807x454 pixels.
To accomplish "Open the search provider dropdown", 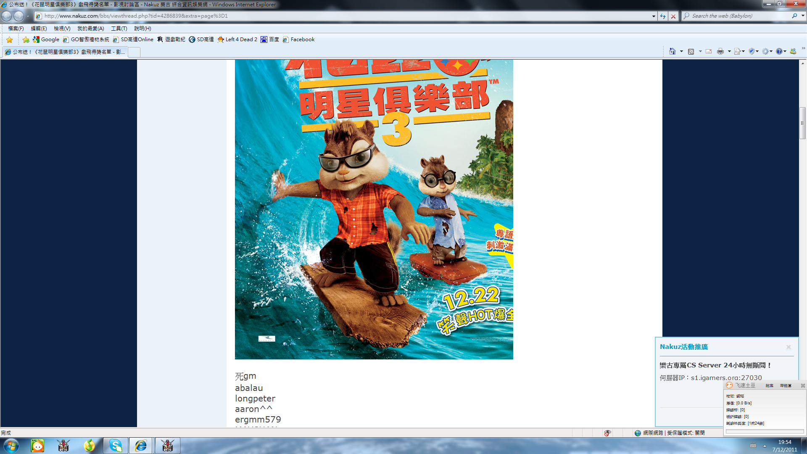I will click(x=802, y=16).
